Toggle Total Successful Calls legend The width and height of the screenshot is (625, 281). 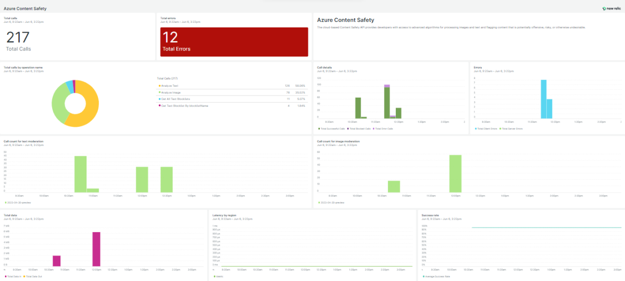coord(331,128)
